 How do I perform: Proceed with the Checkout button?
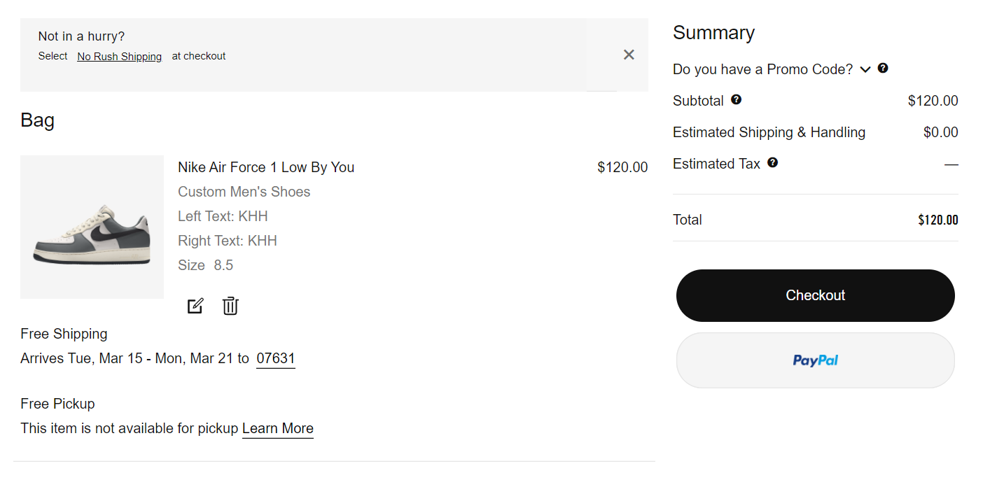pyautogui.click(x=816, y=295)
